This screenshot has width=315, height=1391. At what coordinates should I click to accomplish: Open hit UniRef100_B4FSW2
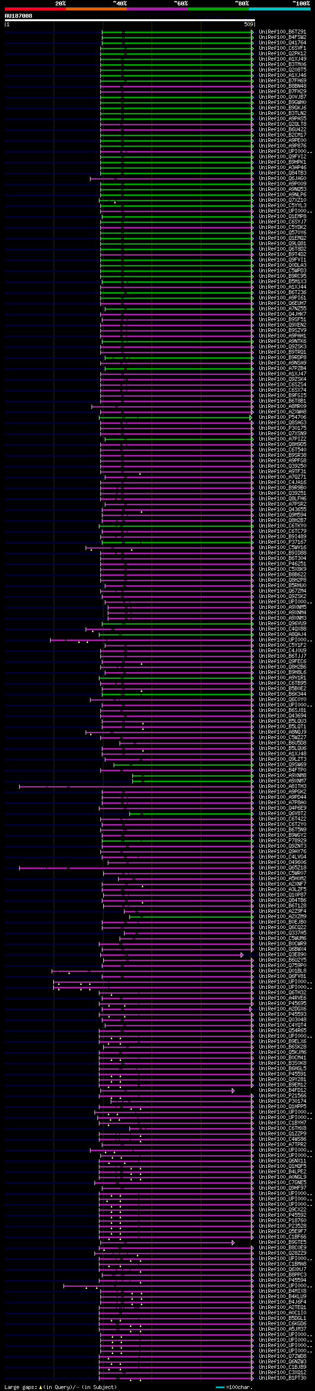[x=282, y=38]
